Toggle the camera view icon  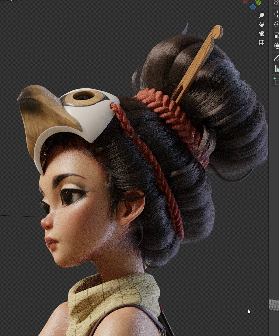261,34
